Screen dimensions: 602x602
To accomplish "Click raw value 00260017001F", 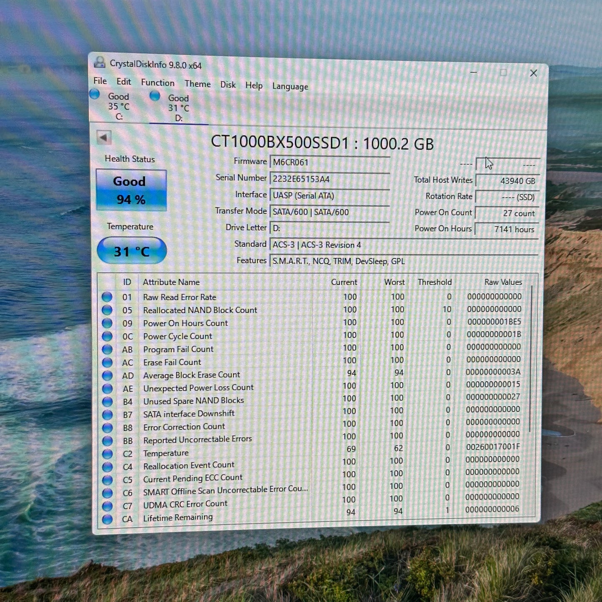I will pos(493,447).
